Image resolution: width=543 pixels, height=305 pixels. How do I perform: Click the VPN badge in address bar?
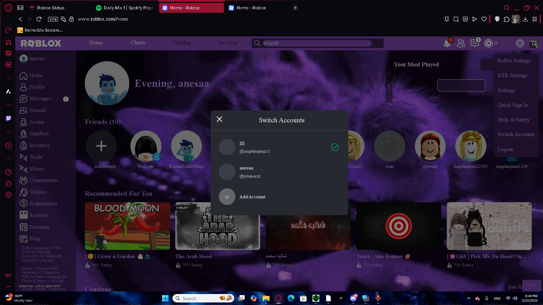pyautogui.click(x=53, y=19)
